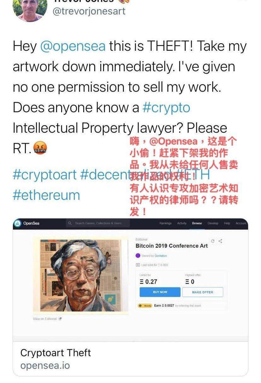This screenshot has height=383, width=261.
Task: Open owner Gorillakon profile link
Action: [x=161, y=256]
